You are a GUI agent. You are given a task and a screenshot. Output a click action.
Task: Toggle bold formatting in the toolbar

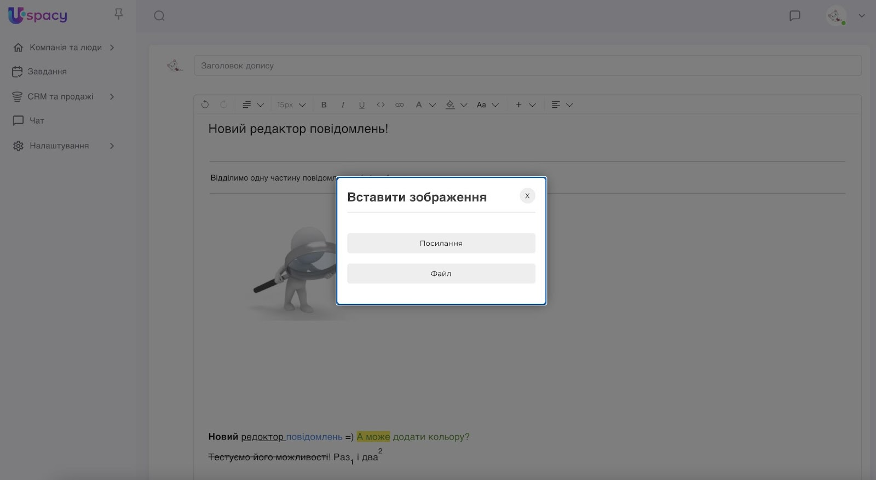tap(324, 105)
